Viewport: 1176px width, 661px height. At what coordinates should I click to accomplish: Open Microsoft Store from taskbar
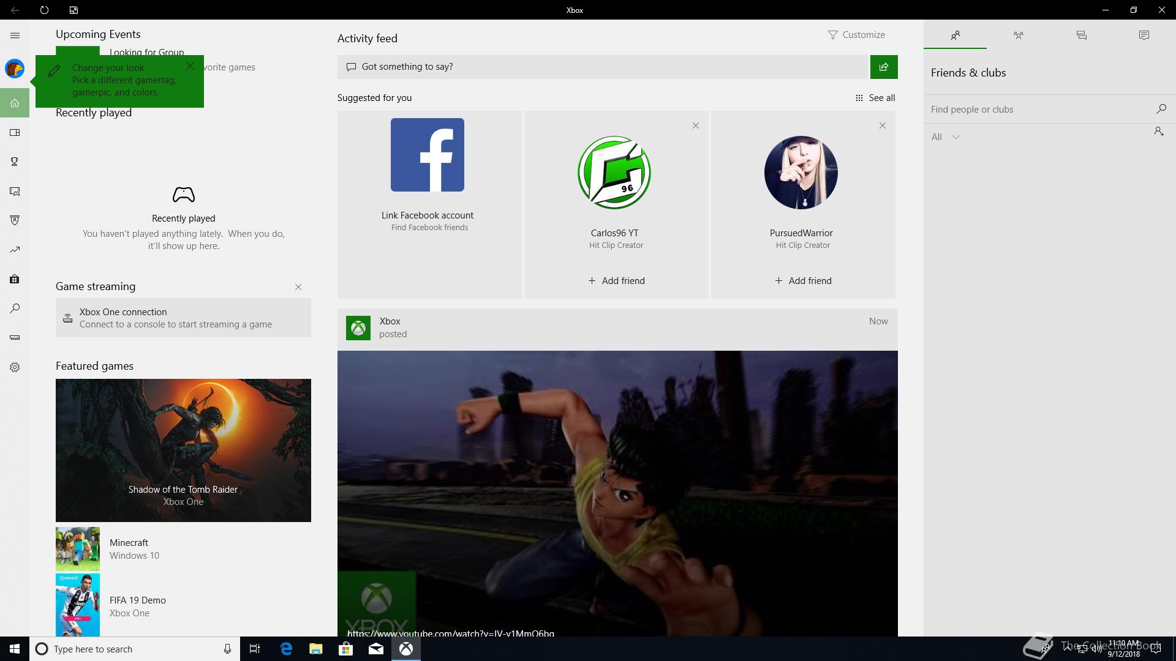click(x=345, y=649)
